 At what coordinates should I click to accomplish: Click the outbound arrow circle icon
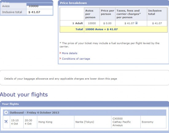point(6,113)
